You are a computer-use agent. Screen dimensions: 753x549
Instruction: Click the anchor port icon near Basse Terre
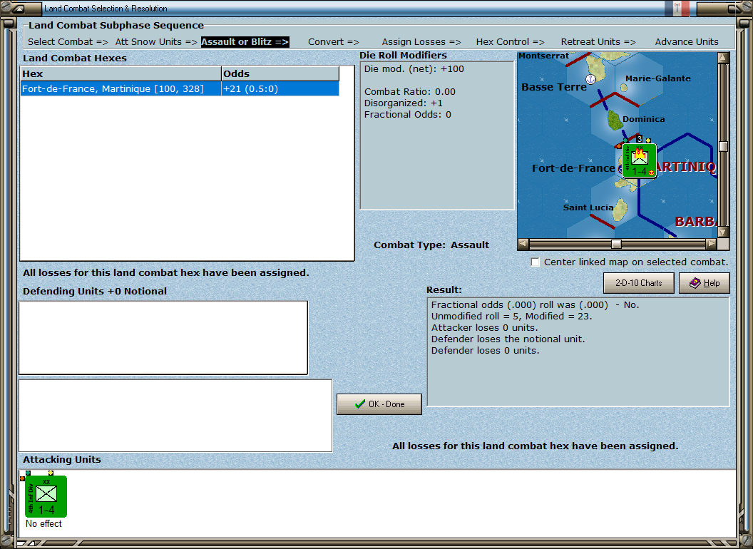pyautogui.click(x=590, y=78)
